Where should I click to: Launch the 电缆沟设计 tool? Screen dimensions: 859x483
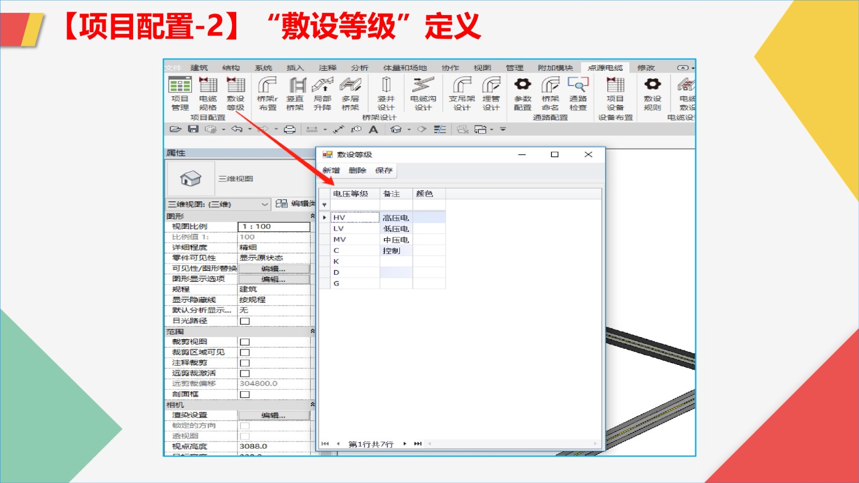tap(423, 93)
